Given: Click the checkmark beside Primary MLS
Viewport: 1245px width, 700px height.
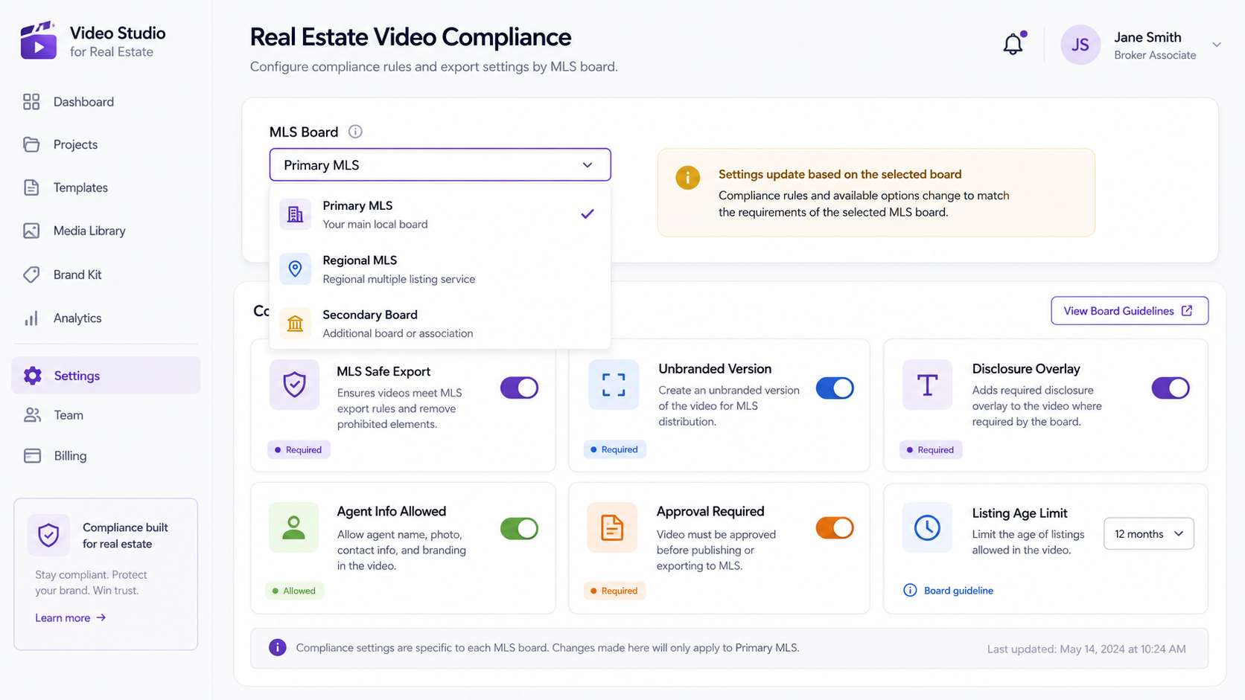Looking at the screenshot, I should tap(588, 214).
